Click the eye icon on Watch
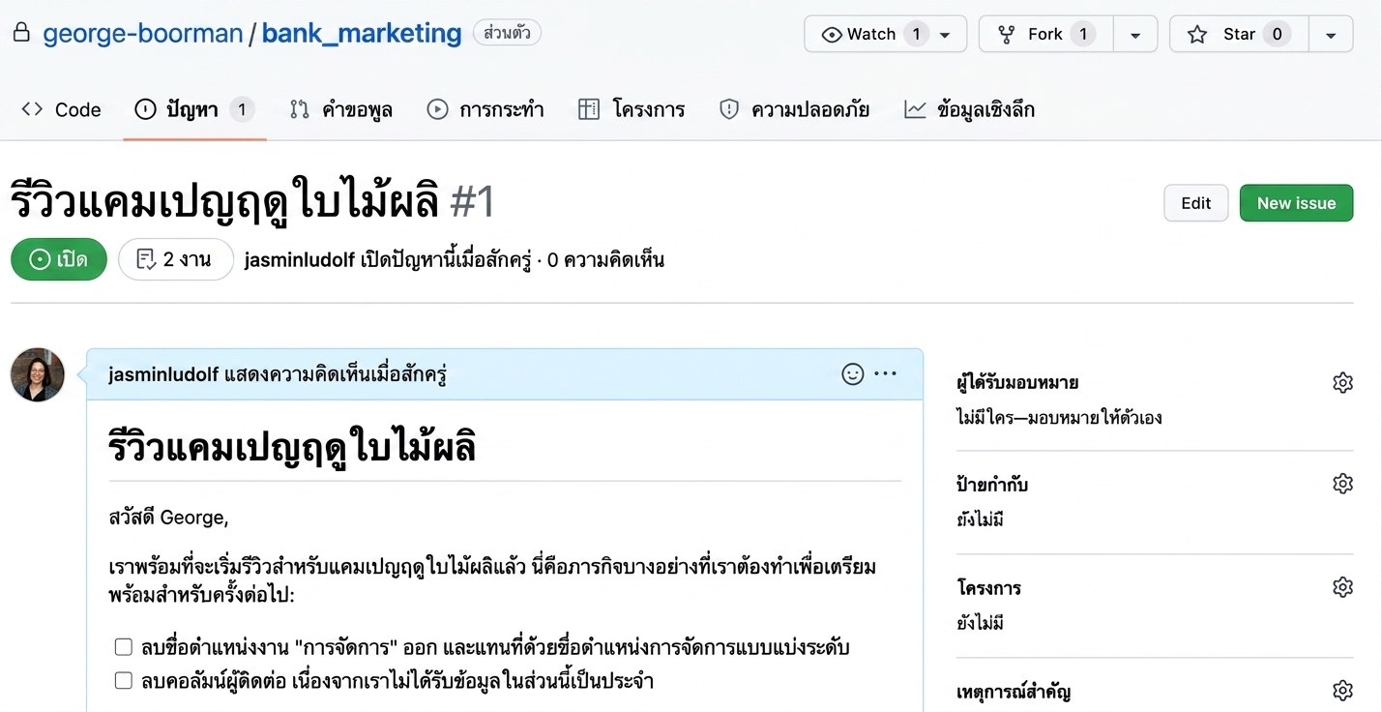The height and width of the screenshot is (712, 1382). (x=831, y=35)
